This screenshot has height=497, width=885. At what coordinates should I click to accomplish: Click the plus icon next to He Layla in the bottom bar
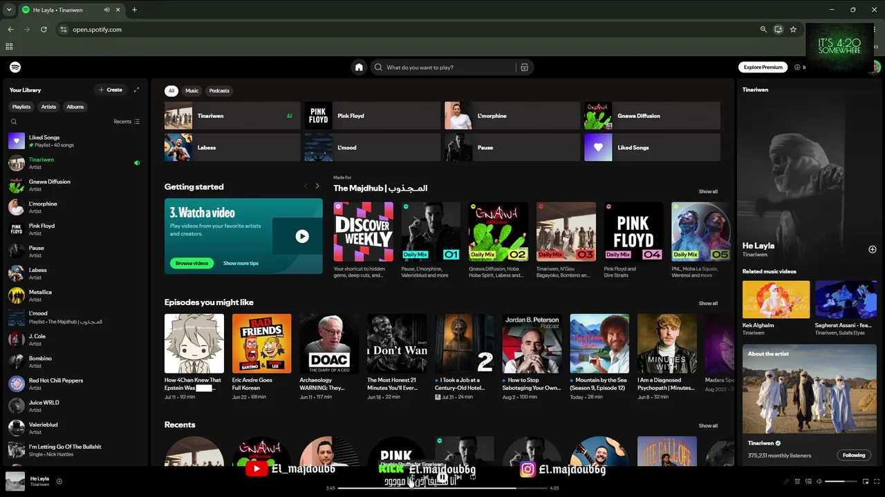59,481
